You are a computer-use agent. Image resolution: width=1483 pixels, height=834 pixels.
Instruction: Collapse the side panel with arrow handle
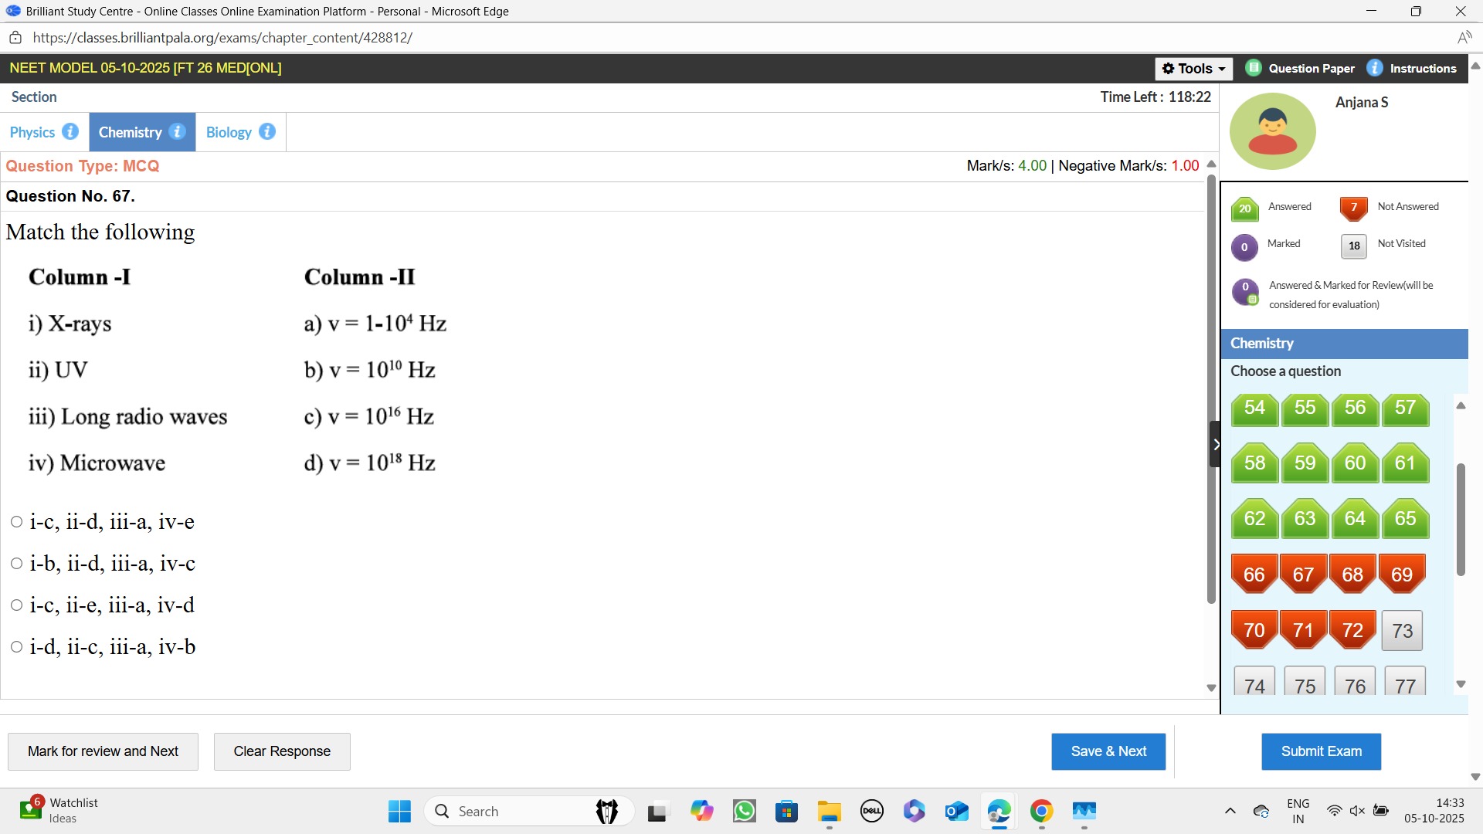click(1216, 444)
